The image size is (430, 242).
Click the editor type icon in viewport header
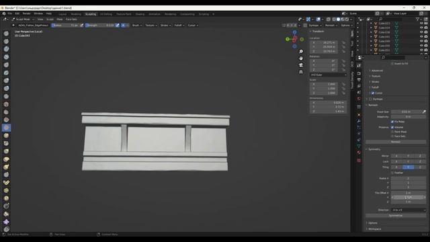tap(5, 19)
